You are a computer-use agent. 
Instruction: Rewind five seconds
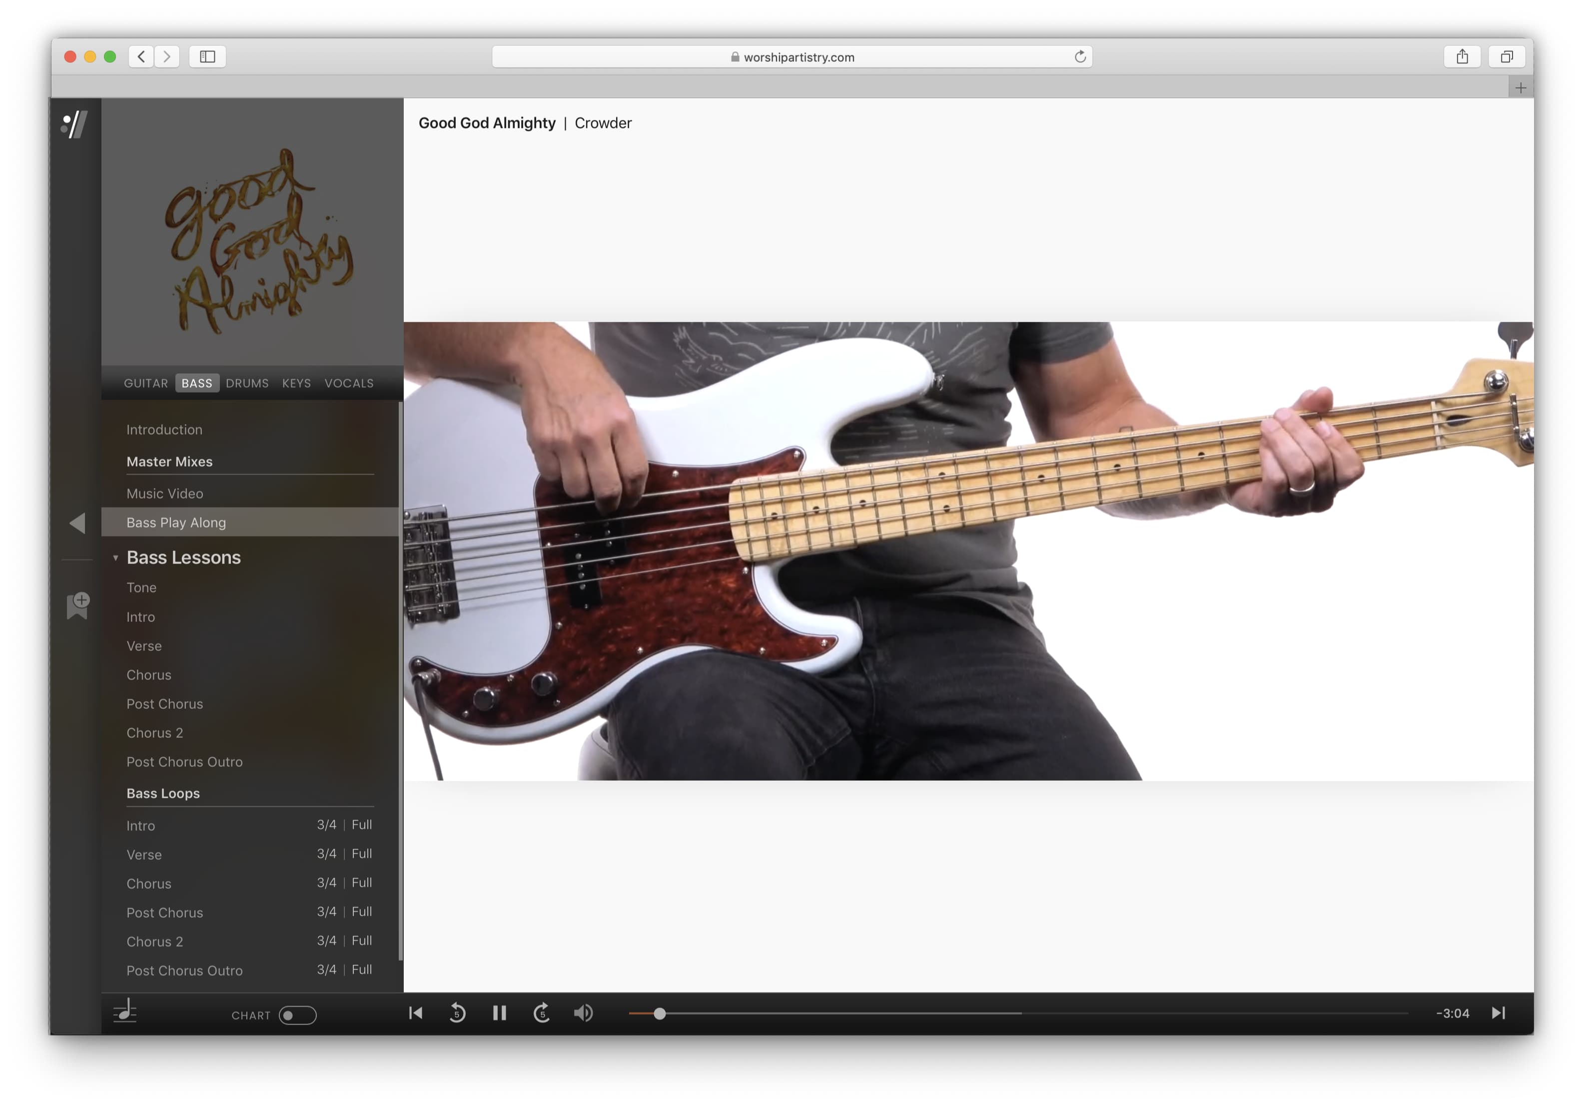pos(457,1013)
